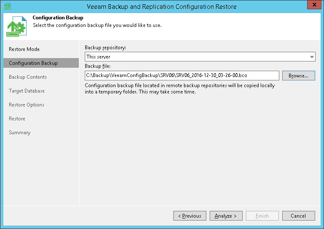Go back with the Previous button
The width and height of the screenshot is (324, 229).
[x=190, y=216]
